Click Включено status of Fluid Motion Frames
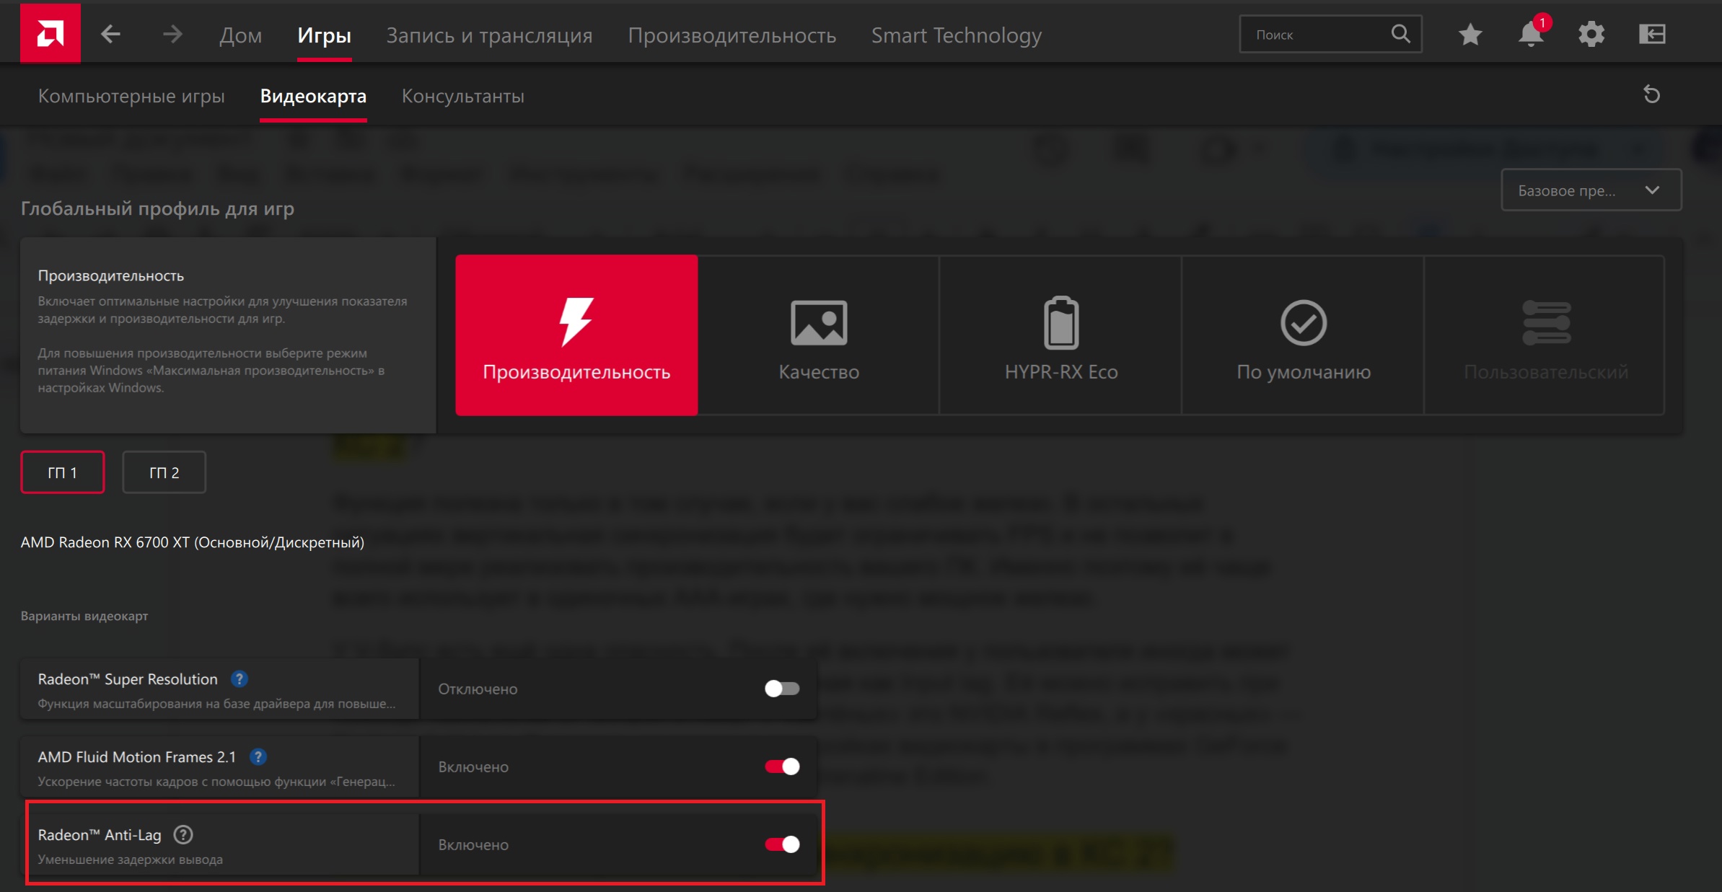The image size is (1722, 892). click(x=473, y=767)
